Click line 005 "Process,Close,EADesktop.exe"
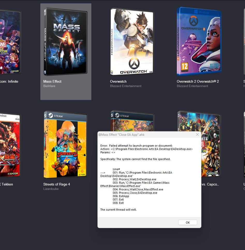 tap(135, 193)
